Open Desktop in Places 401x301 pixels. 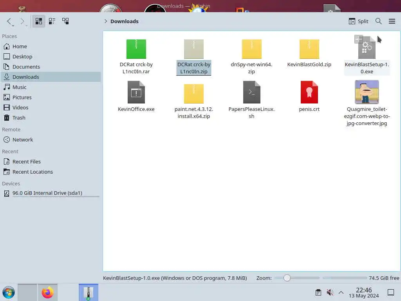pos(51,56)
